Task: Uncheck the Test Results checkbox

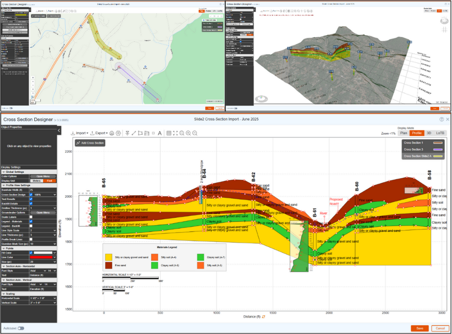Action: (31, 199)
